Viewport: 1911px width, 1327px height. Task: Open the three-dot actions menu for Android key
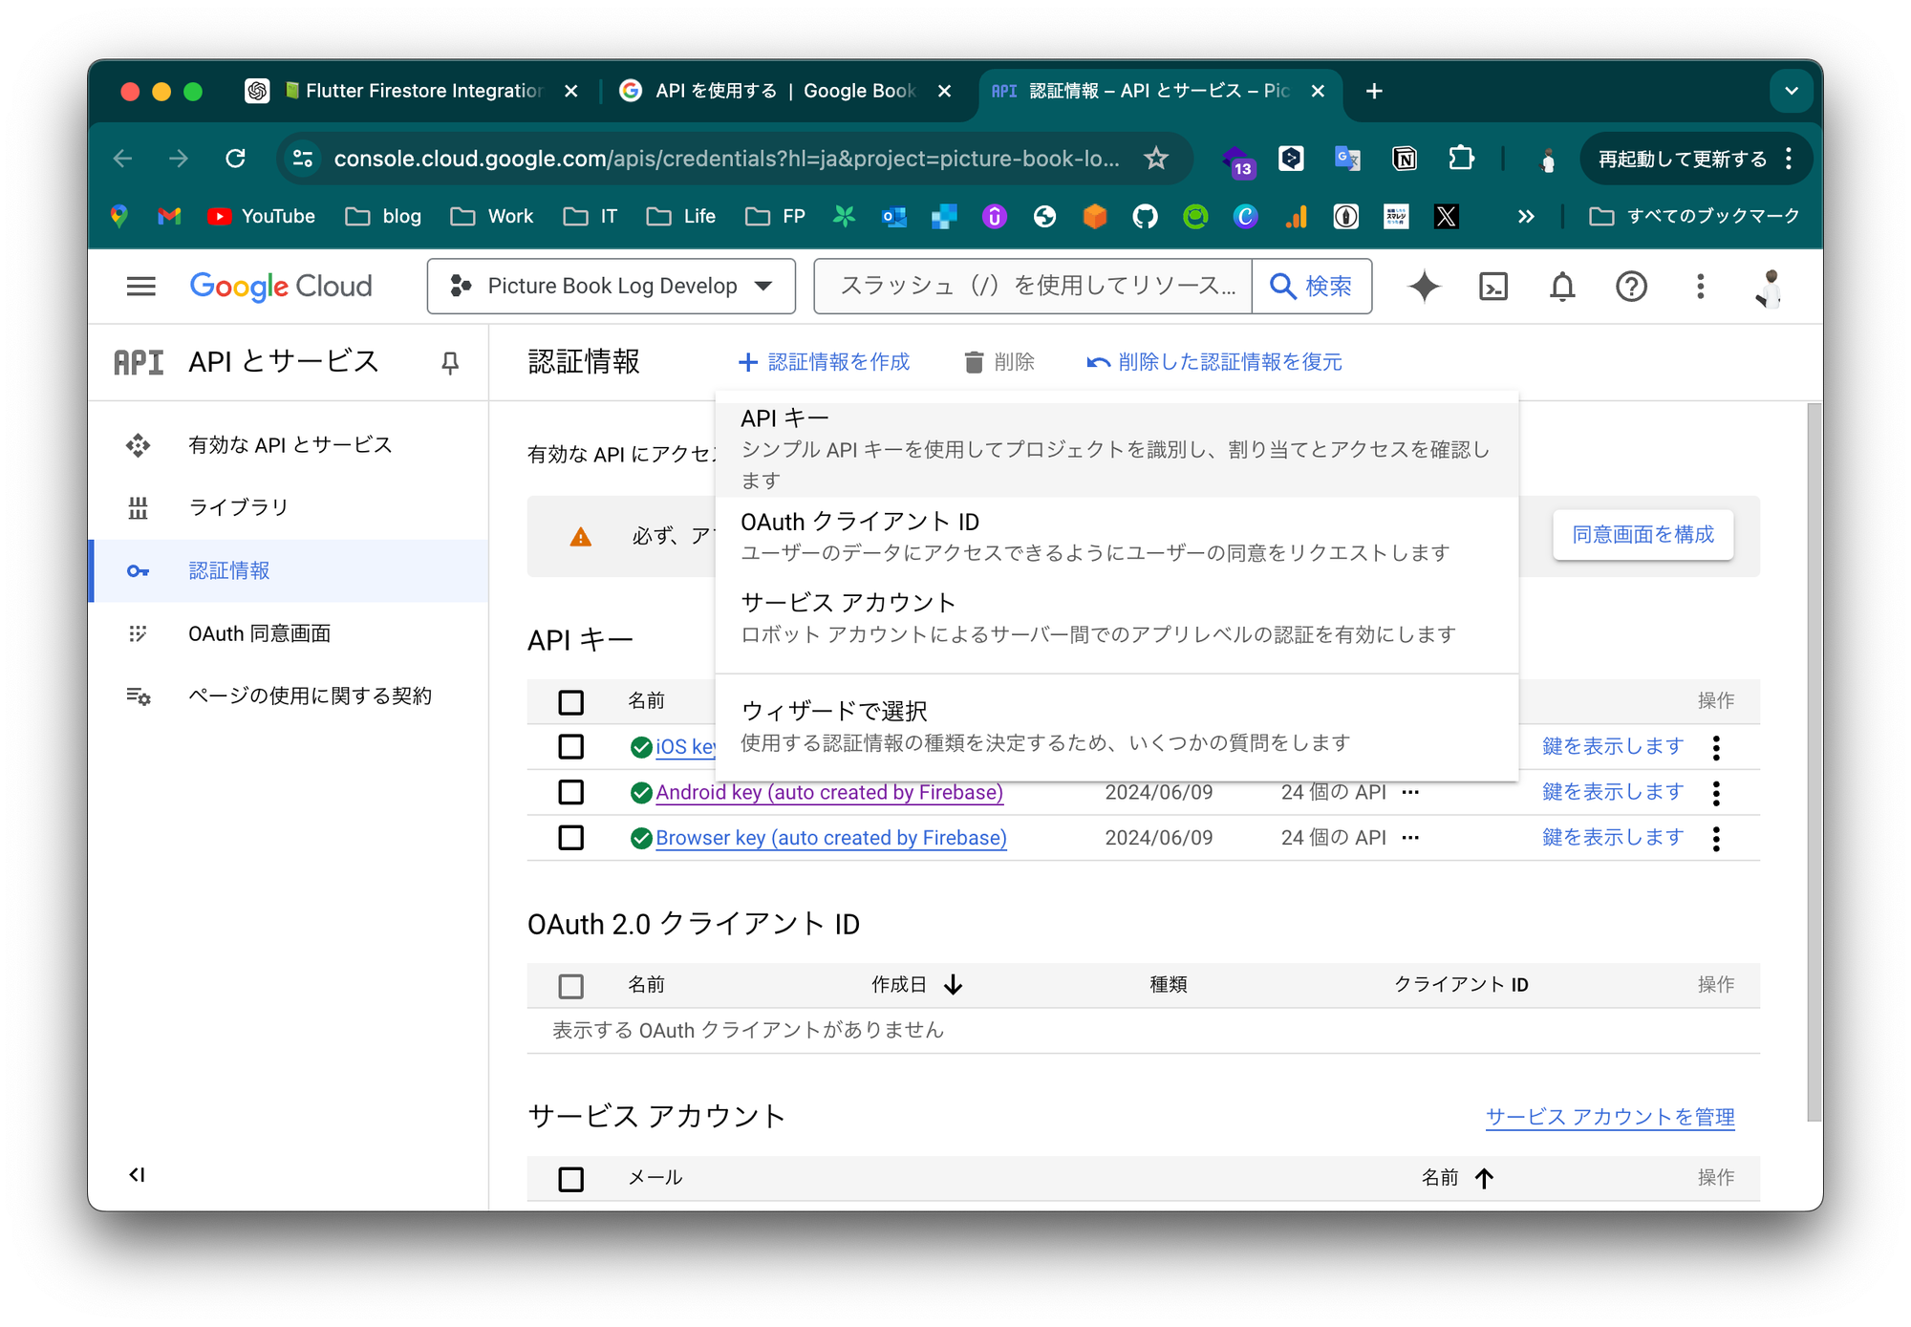coord(1716,792)
